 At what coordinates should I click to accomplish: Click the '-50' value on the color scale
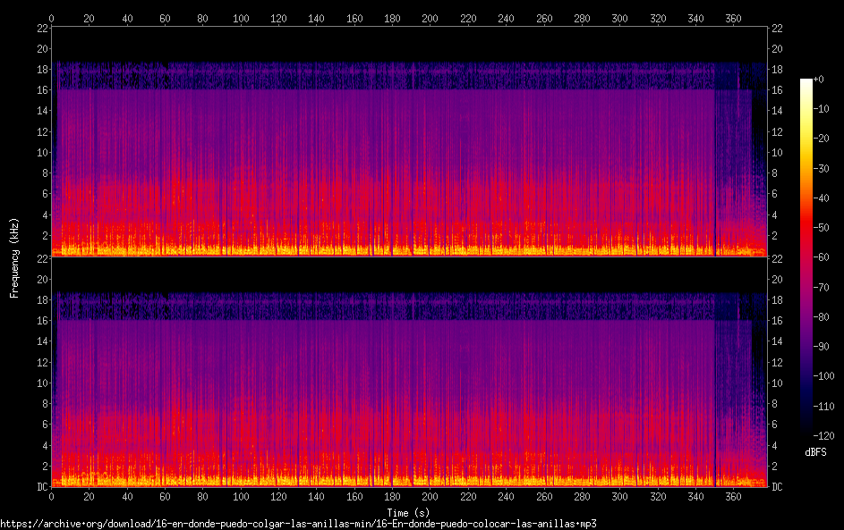coord(822,228)
